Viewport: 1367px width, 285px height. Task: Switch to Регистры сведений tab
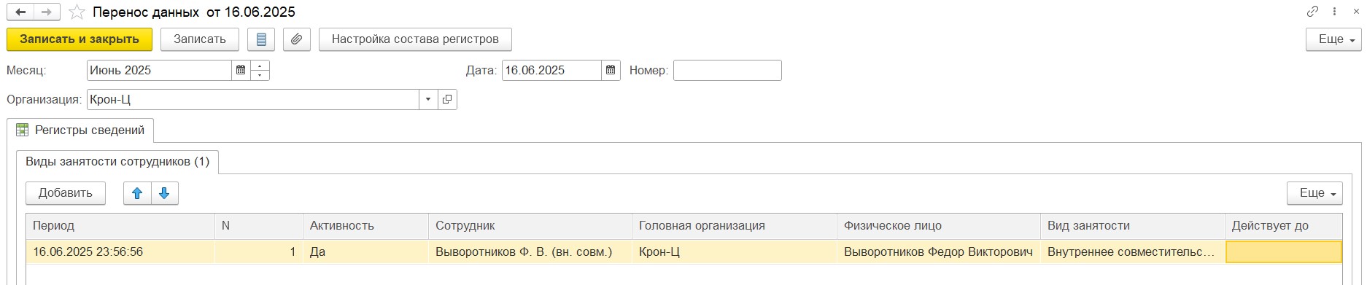(80, 130)
